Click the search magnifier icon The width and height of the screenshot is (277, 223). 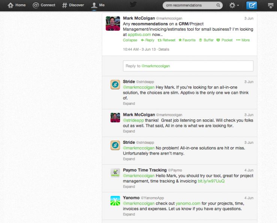click(218, 5)
